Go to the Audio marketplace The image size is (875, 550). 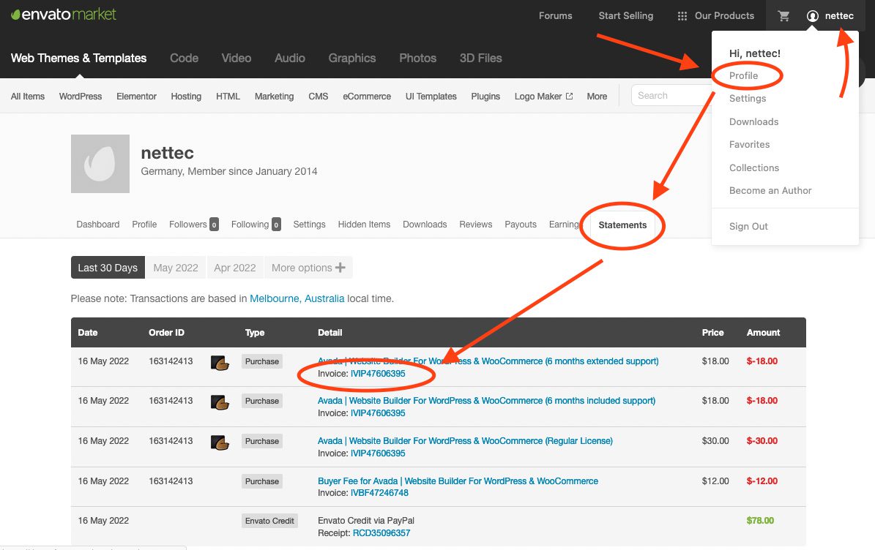(x=290, y=59)
